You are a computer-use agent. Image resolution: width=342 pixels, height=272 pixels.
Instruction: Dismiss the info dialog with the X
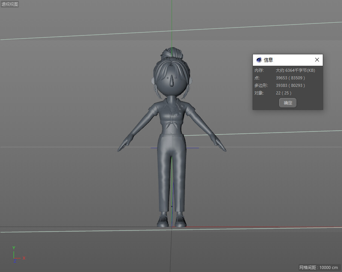coord(317,60)
